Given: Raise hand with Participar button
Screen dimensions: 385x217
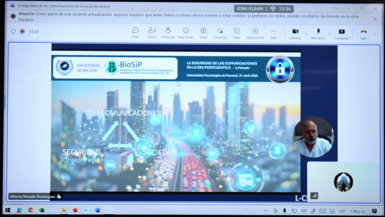Looking at the screenshot, I should click(168, 33).
